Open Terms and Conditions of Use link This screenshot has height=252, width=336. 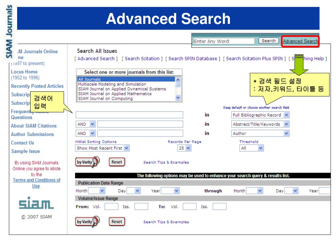click(x=37, y=183)
